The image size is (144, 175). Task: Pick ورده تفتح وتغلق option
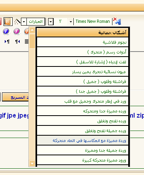pyautogui.click(x=82, y=121)
